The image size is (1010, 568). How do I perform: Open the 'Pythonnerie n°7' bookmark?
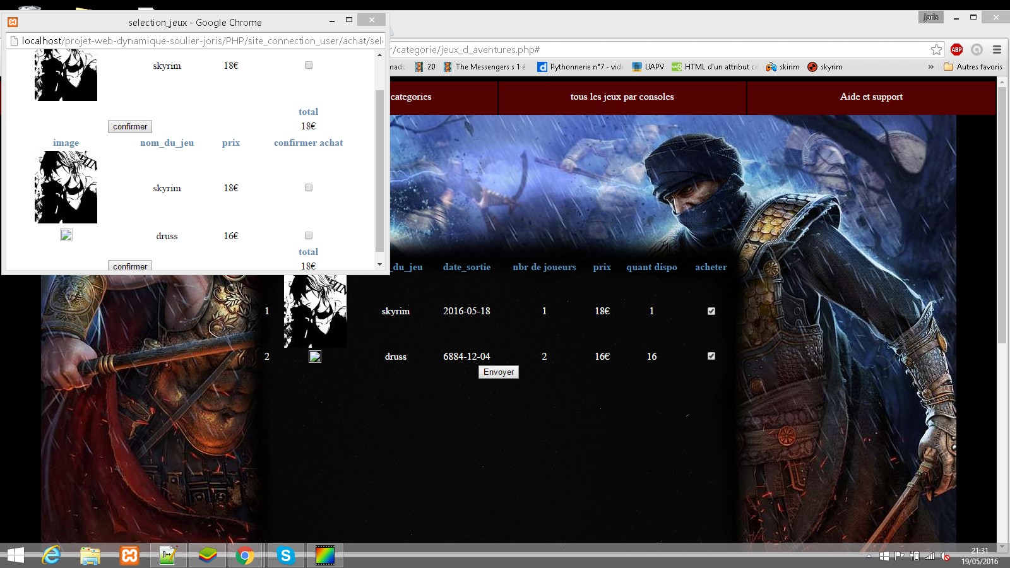pos(580,67)
